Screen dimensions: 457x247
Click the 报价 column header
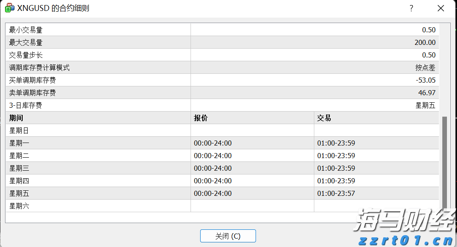[x=201, y=118]
